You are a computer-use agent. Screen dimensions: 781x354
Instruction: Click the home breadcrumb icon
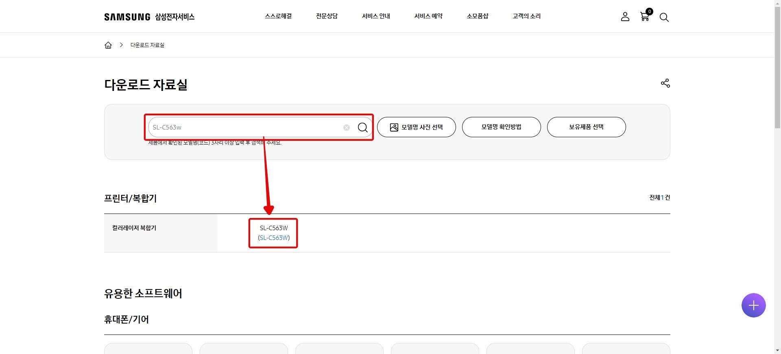[108, 45]
